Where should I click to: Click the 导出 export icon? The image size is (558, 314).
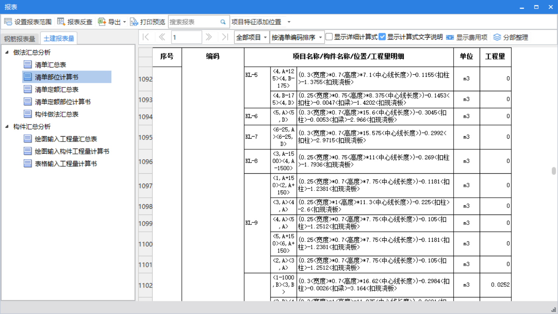[x=102, y=22]
